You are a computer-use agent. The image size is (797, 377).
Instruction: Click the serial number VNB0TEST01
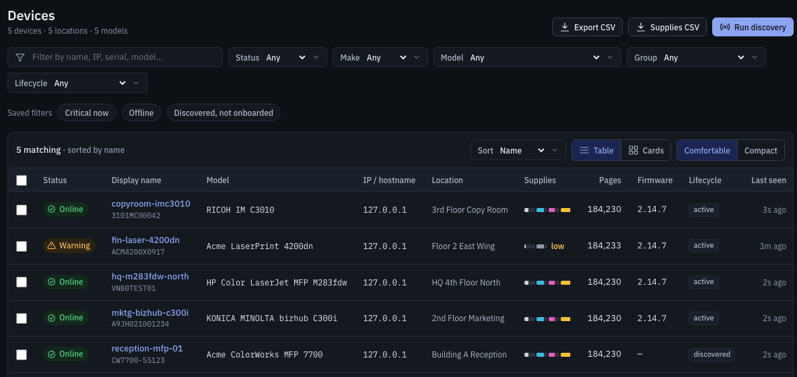click(134, 288)
